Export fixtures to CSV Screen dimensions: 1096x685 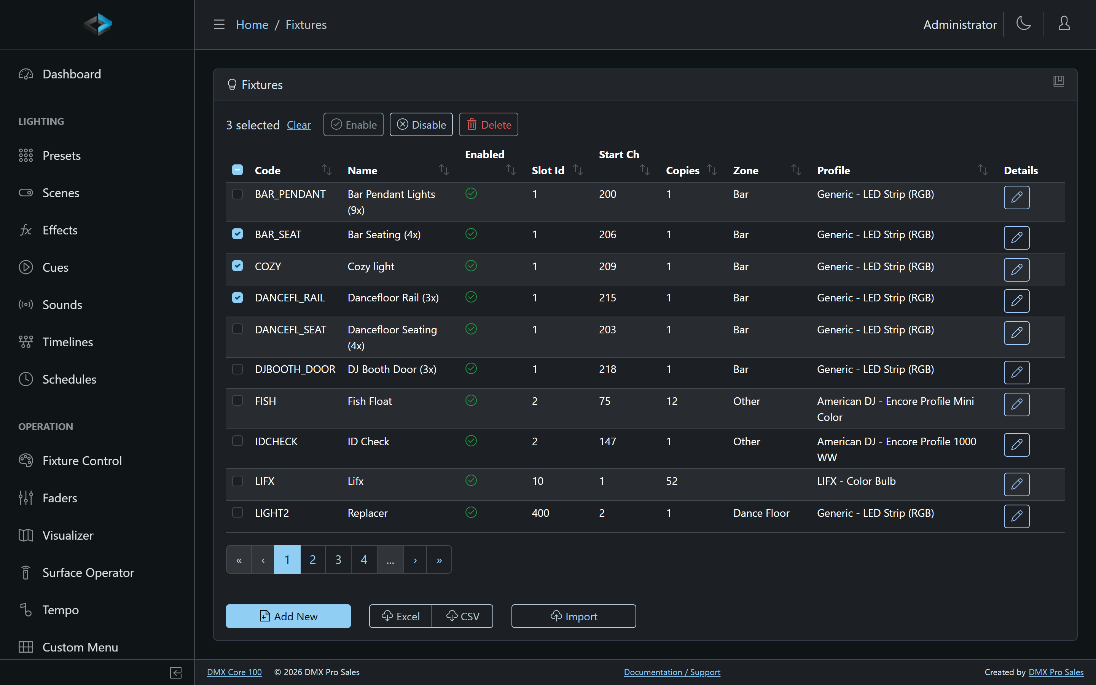[x=462, y=616]
